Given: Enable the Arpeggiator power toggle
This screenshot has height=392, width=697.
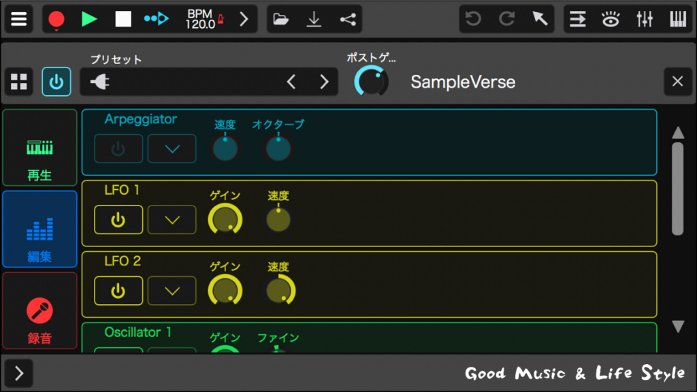Looking at the screenshot, I should click(118, 148).
